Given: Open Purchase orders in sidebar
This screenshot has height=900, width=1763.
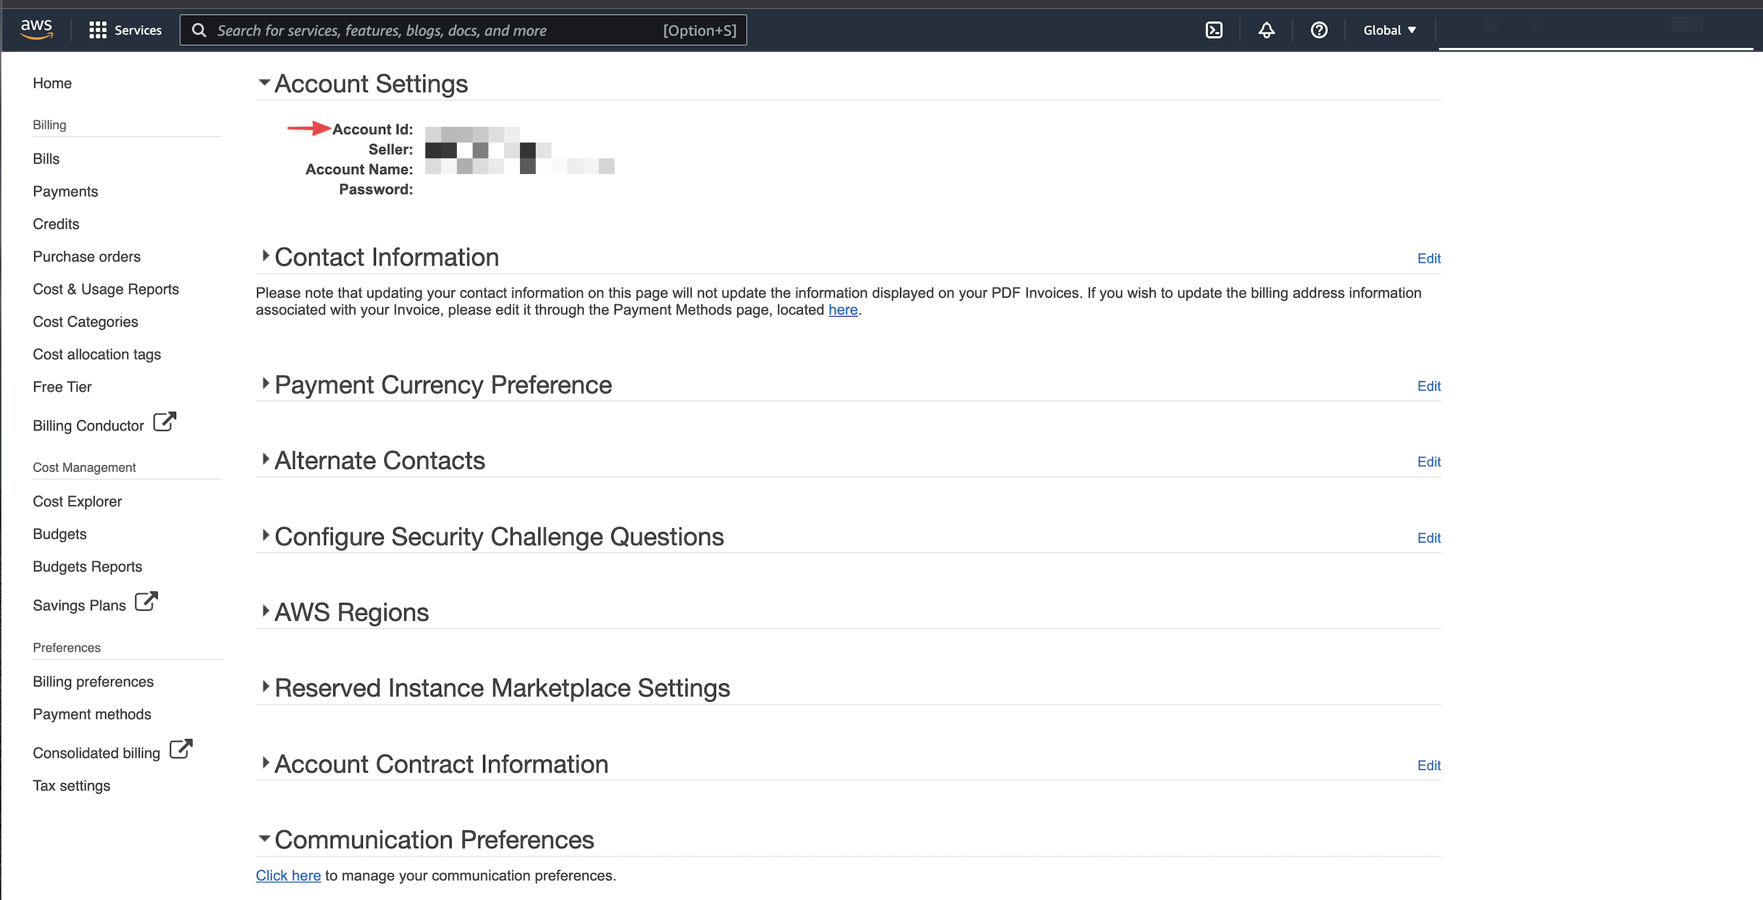Looking at the screenshot, I should [x=86, y=256].
